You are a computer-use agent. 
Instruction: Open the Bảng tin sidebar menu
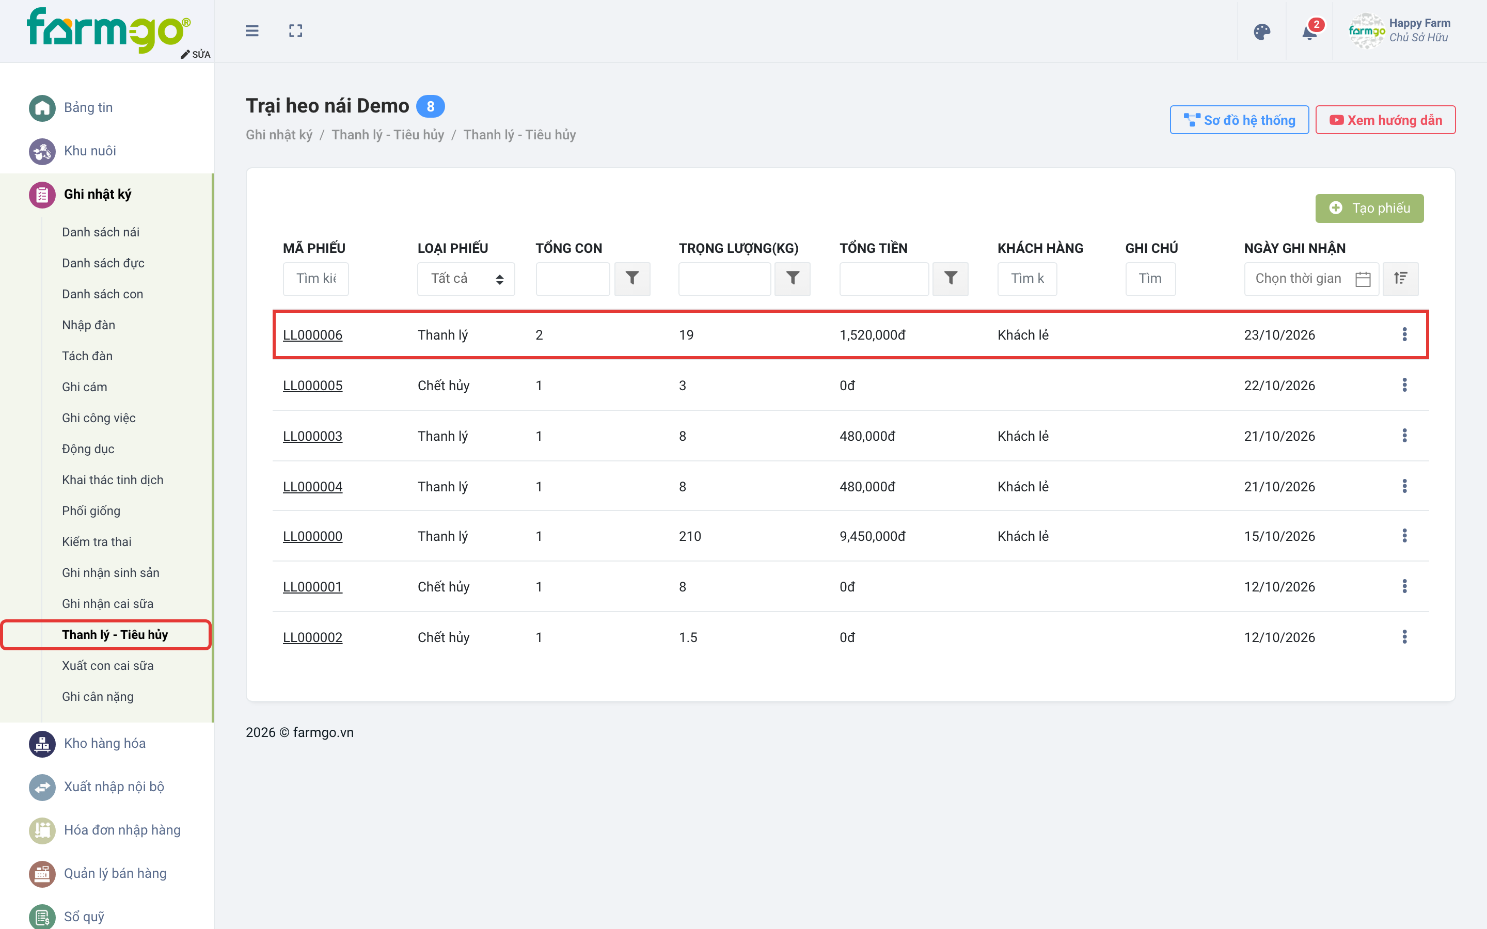(88, 107)
